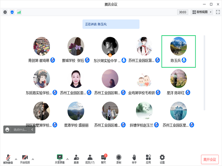Screen dimensions: 222x166
Task: Open the meeting info icon
Action: [x=5, y=12]
